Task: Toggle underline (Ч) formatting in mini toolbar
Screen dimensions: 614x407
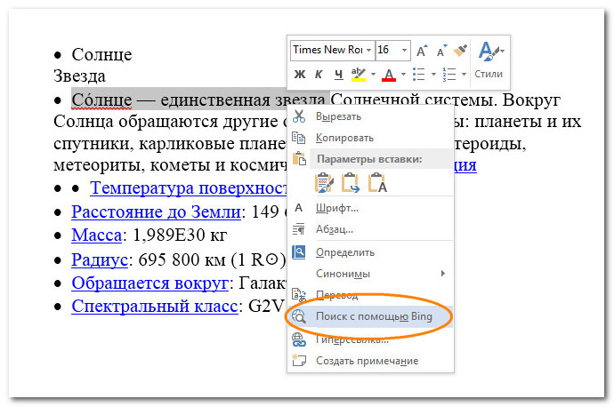Action: 338,74
